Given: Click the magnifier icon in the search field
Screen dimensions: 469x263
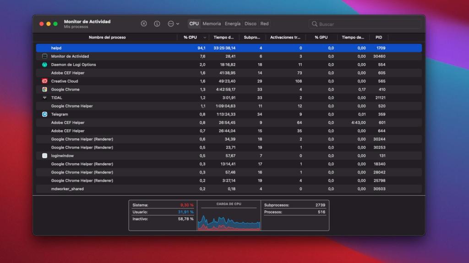Looking at the screenshot, I should tap(314, 23).
